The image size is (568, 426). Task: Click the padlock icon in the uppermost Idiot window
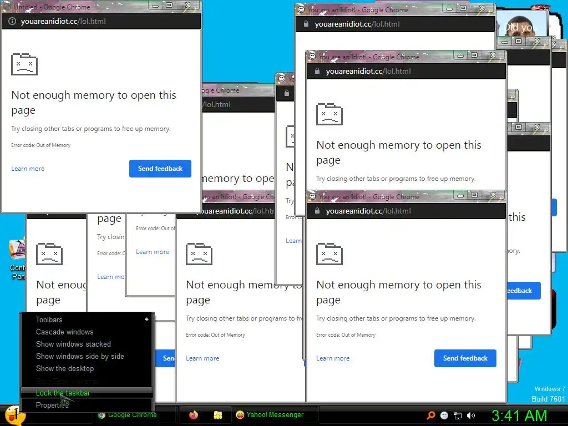[x=306, y=24]
